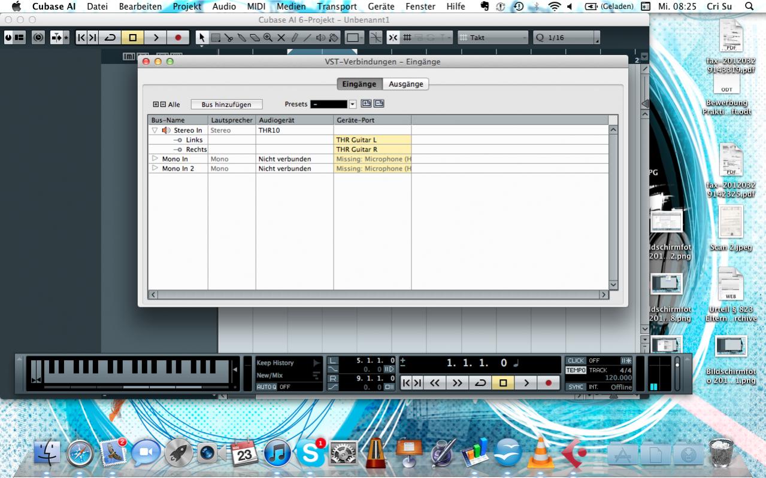This screenshot has width=766, height=478.
Task: Select the Mute X tool
Action: tap(281, 37)
